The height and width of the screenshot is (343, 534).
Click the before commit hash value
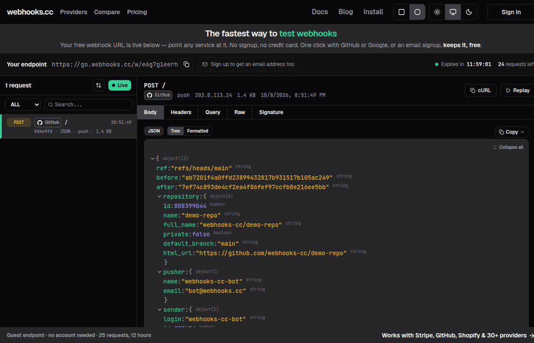pyautogui.click(x=257, y=178)
